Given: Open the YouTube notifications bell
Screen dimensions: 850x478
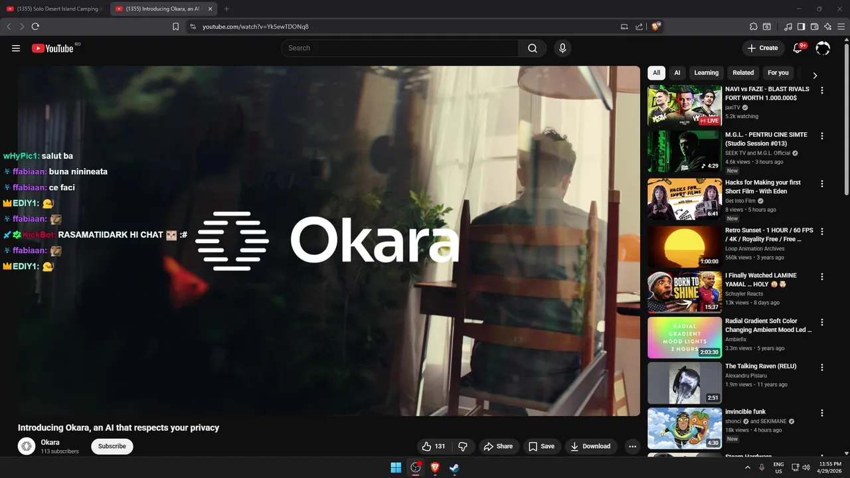Looking at the screenshot, I should click(798, 48).
